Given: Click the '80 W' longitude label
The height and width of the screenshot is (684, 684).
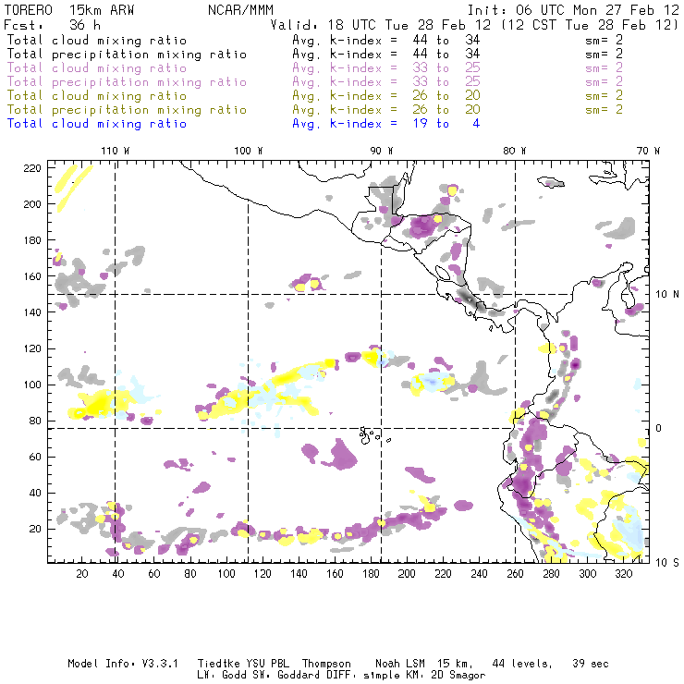Looking at the screenshot, I should pyautogui.click(x=514, y=151).
